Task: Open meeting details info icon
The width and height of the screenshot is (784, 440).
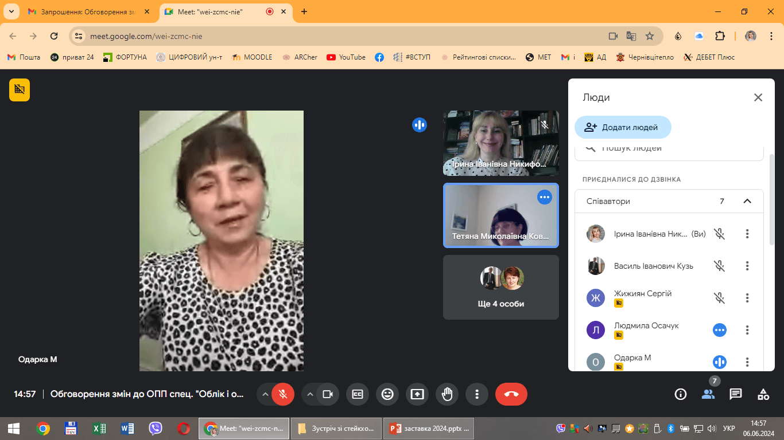Action: [681, 394]
